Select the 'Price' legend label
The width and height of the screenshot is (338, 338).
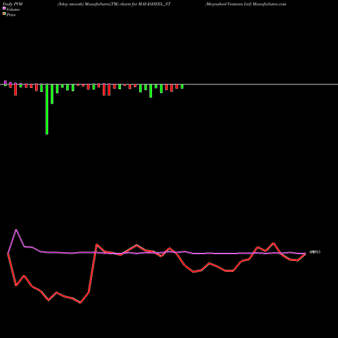(x=11, y=15)
